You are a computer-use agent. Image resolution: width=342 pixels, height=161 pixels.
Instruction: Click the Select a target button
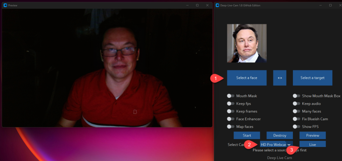313,78
